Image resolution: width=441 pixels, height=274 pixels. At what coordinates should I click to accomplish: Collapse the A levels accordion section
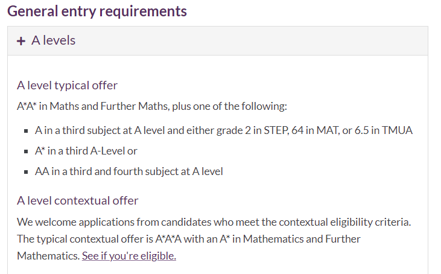pyautogui.click(x=218, y=41)
